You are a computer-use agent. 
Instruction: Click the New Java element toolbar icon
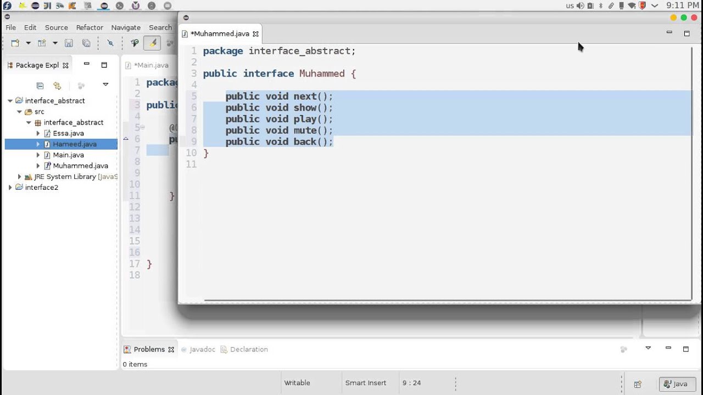(42, 43)
